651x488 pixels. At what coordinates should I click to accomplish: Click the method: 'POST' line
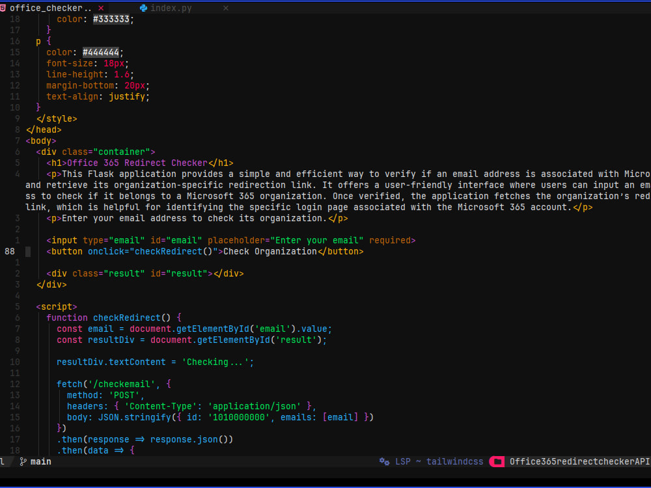click(x=105, y=396)
